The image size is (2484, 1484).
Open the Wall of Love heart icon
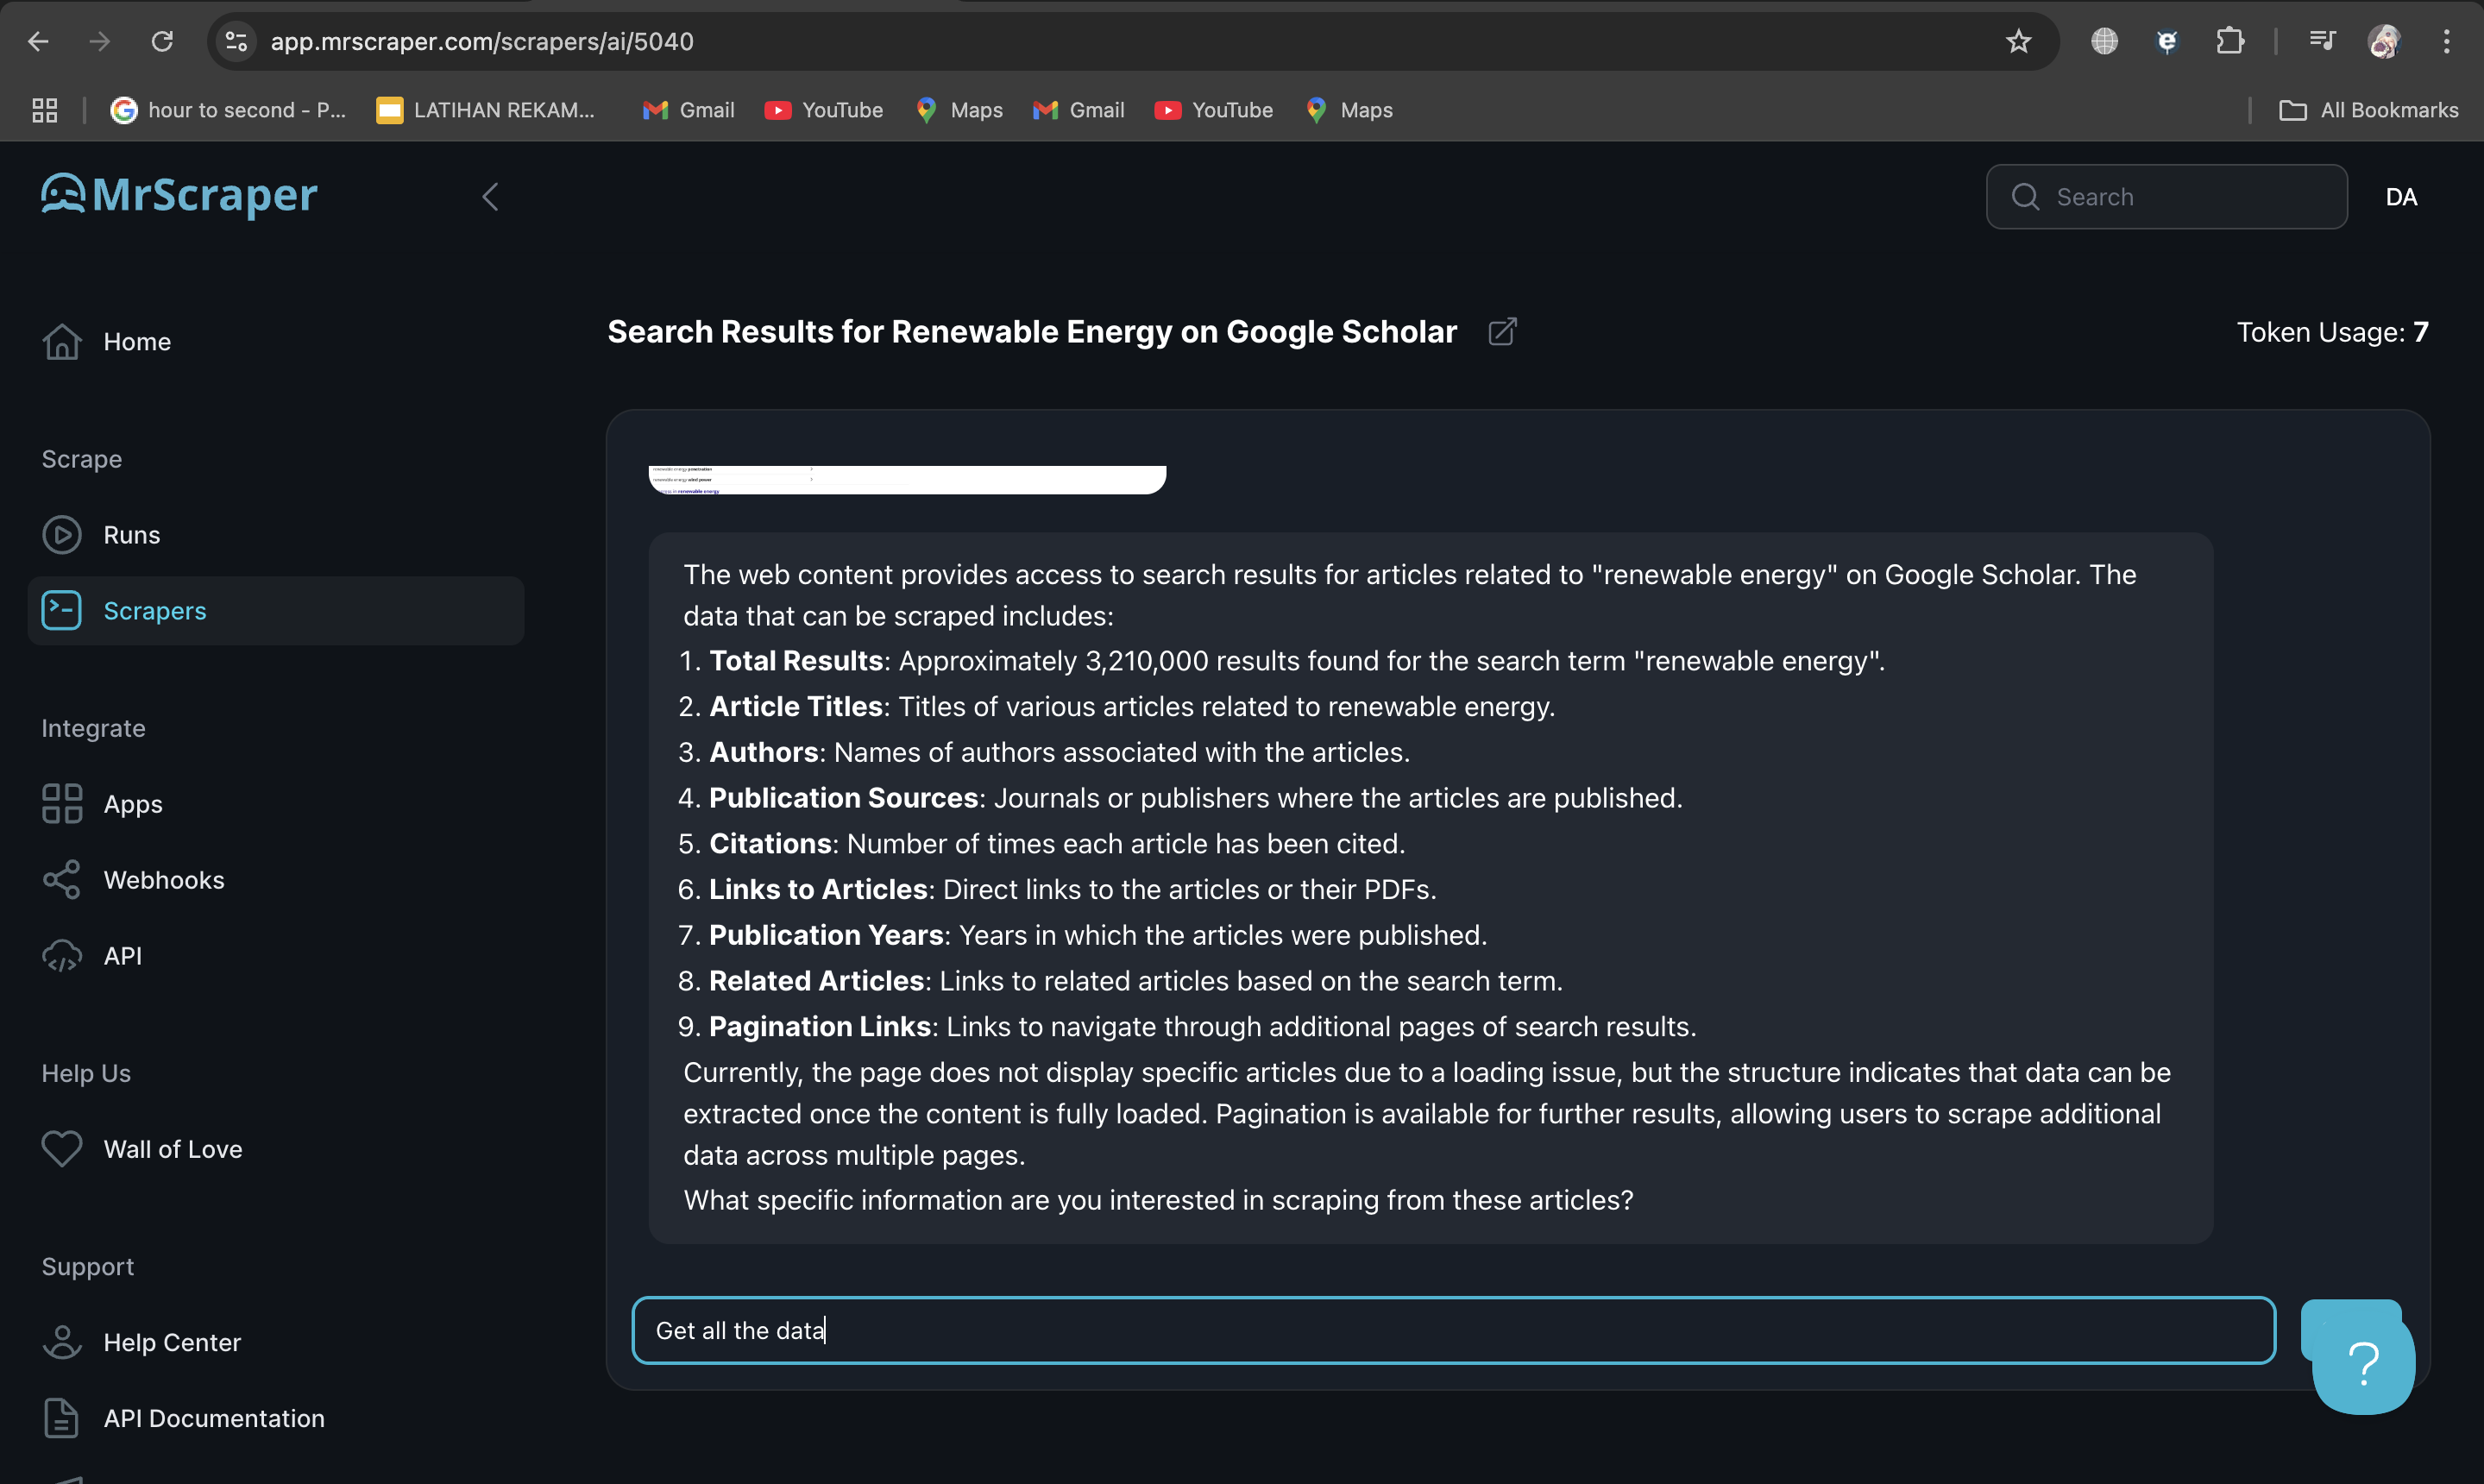(62, 1148)
